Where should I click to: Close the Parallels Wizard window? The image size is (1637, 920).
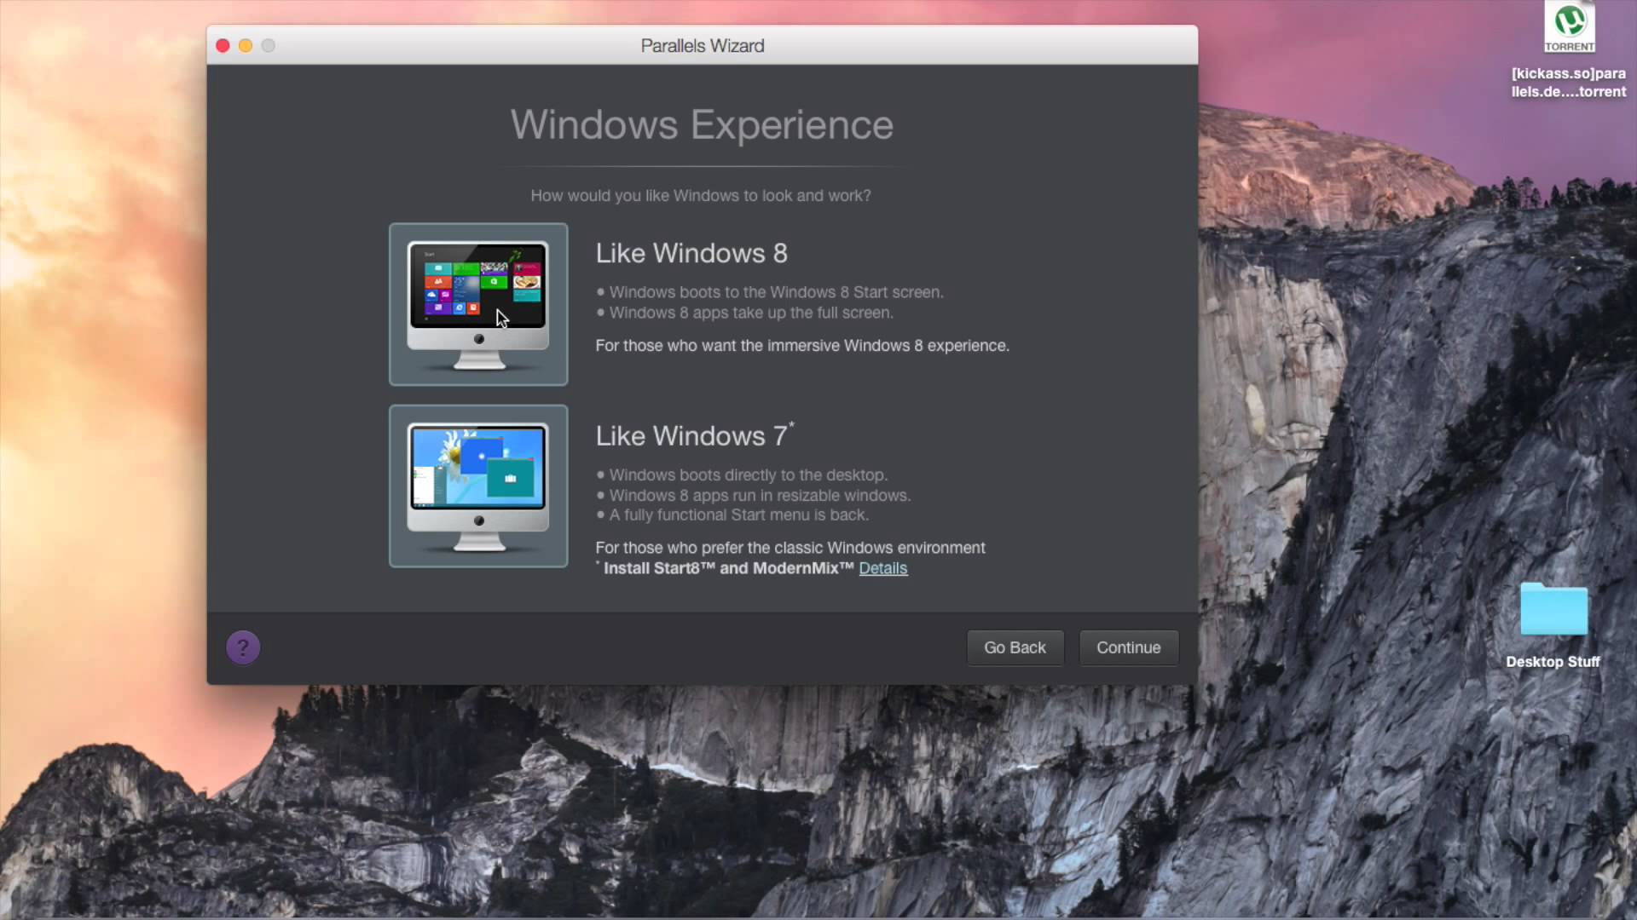223,46
